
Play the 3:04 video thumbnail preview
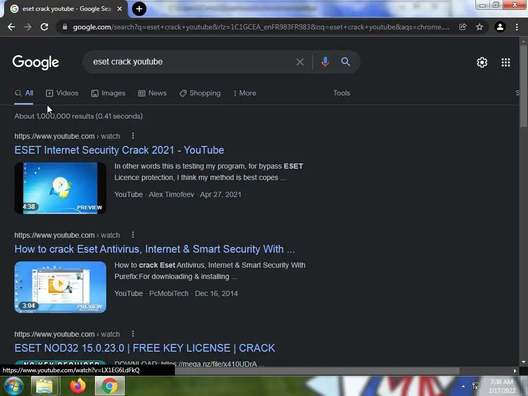point(60,287)
